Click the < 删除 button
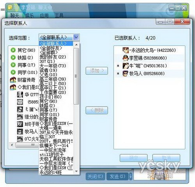The width and height of the screenshot is (195, 187). pos(97,110)
